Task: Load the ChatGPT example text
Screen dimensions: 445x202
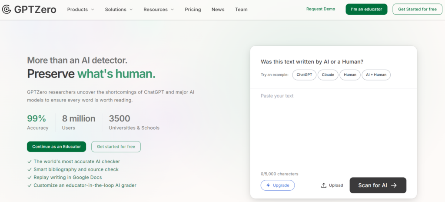Action: pos(304,75)
